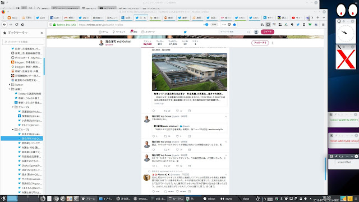359x202 pixels.
Task: Collapse the 弁護士 bookmark folder
Action: click(x=10, y=89)
